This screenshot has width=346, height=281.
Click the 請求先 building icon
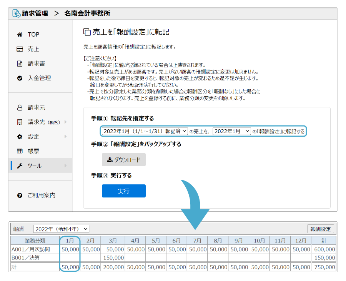(x=20, y=122)
